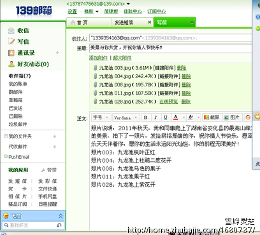Click the 查找好友 search field
This screenshot has width=260, height=235.
coord(33,225)
